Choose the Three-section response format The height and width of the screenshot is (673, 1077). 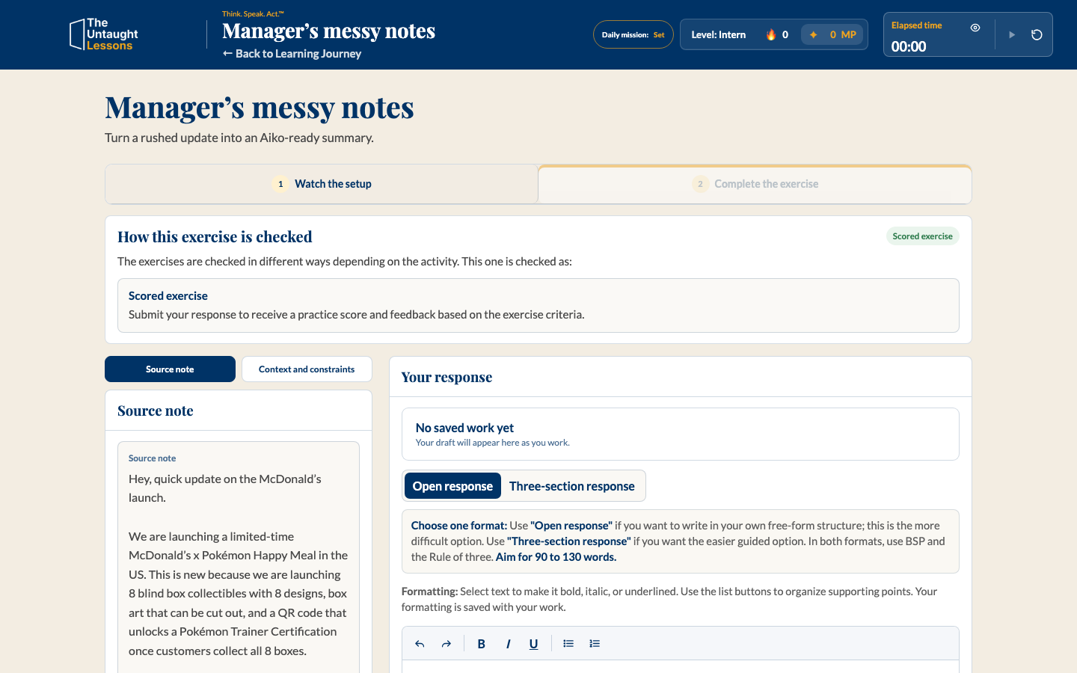(572, 486)
